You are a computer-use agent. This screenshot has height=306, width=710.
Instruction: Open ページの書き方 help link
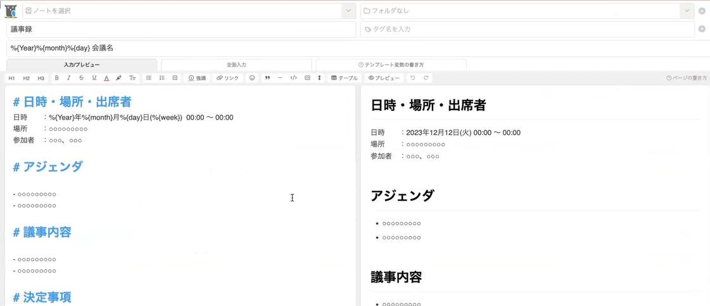pyautogui.click(x=687, y=79)
